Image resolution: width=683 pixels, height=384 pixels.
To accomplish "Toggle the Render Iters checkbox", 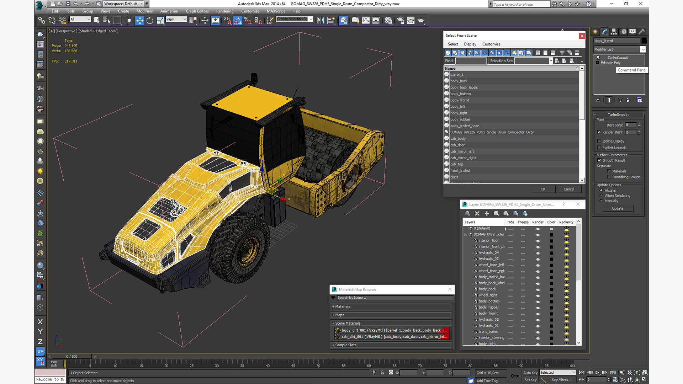I will [x=599, y=132].
